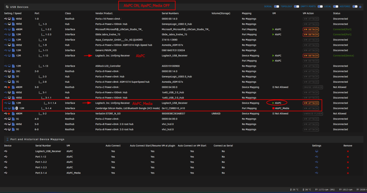Click the Setting / Speed column header
Image resolution: width=367 pixels, height=193 pixels.
(12, 13)
